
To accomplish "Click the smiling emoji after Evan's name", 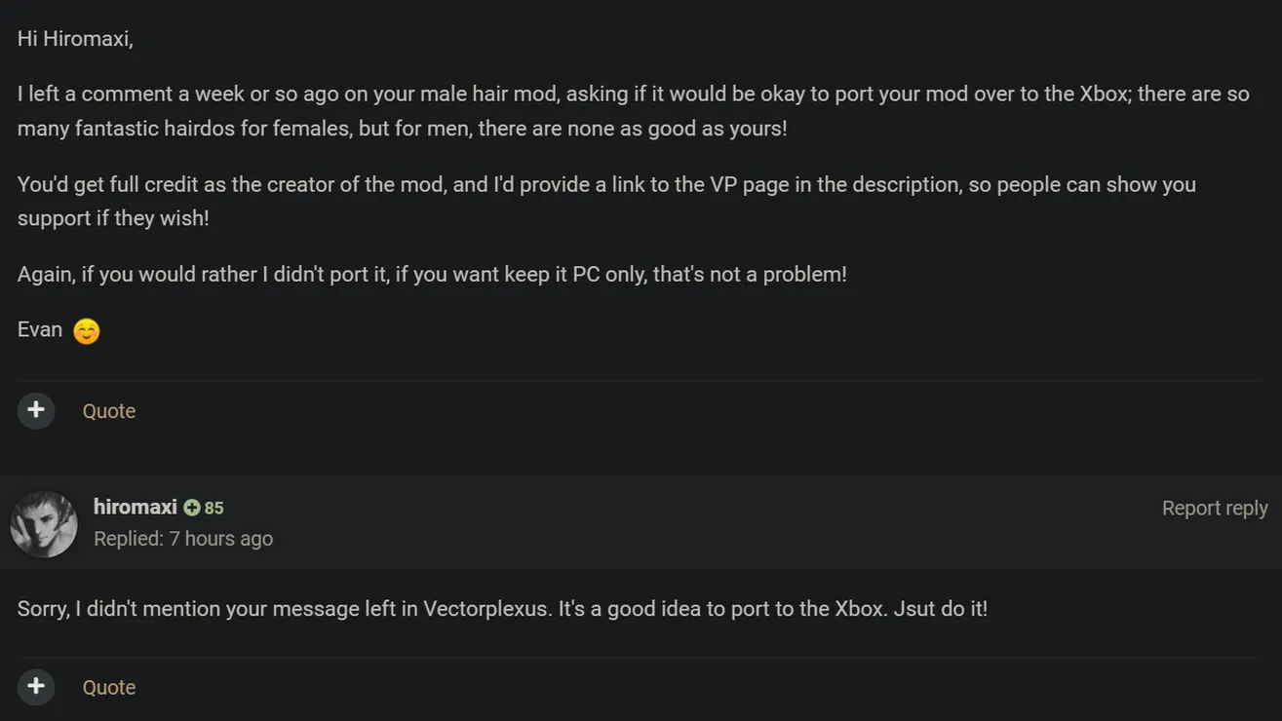I will point(87,331).
